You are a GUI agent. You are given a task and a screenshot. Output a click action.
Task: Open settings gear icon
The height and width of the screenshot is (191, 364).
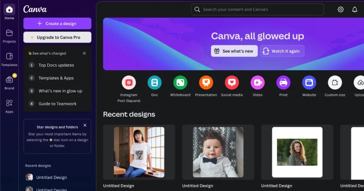click(x=341, y=10)
